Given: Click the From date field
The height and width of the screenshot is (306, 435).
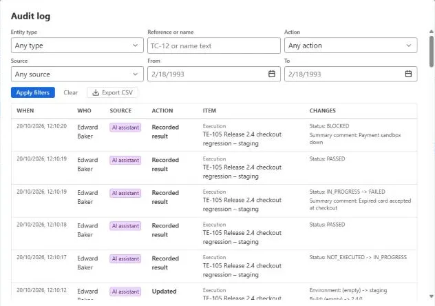Looking at the screenshot, I should pyautogui.click(x=214, y=74).
